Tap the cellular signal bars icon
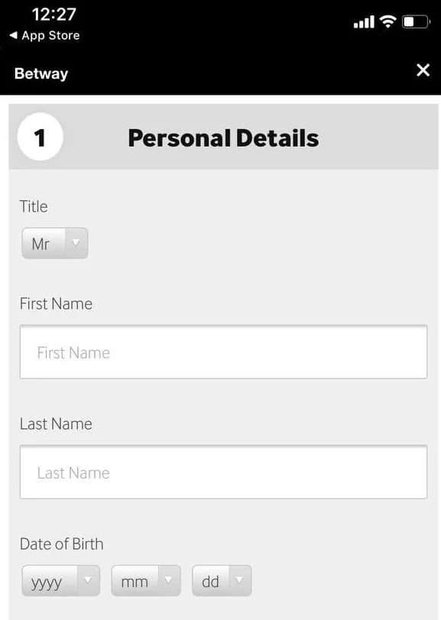This screenshot has height=620, width=441. (x=364, y=21)
